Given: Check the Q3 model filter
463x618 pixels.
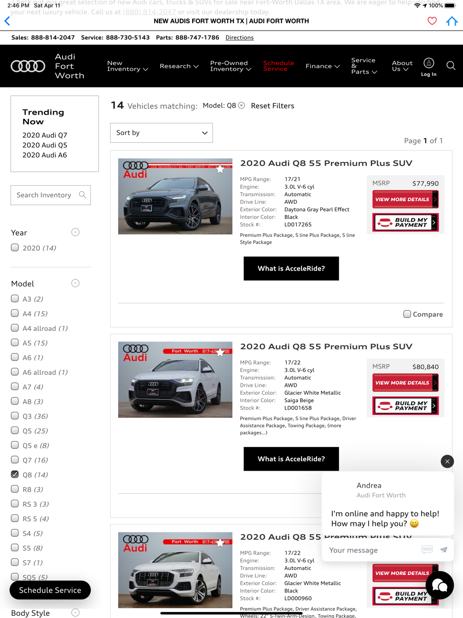Looking at the screenshot, I should (x=15, y=416).
